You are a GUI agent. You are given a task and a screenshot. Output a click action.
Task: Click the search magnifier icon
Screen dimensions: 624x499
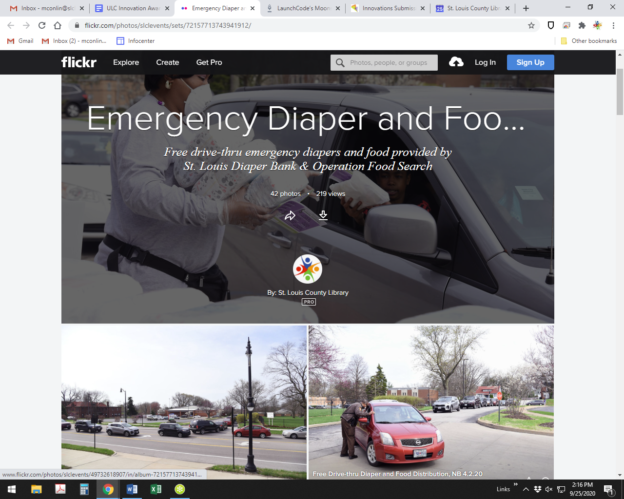[x=340, y=62]
